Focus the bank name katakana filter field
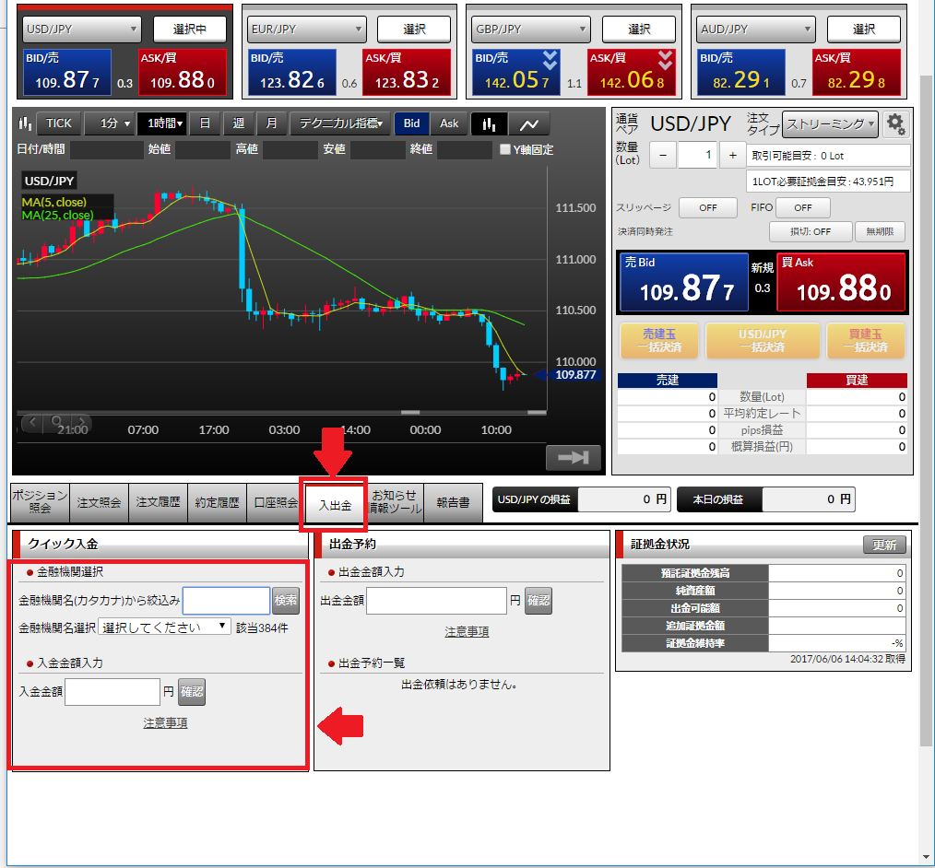 coord(226,600)
